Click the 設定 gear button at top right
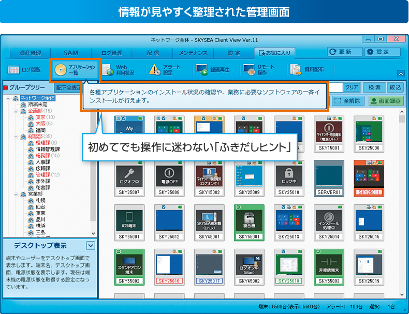 coord(383,52)
